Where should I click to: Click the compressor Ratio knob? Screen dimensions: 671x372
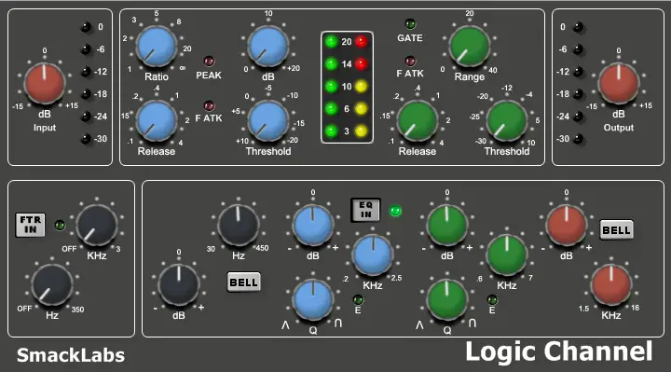pos(157,47)
